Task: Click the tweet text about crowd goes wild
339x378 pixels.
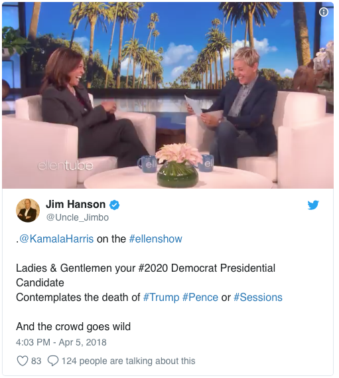Action: 73,327
